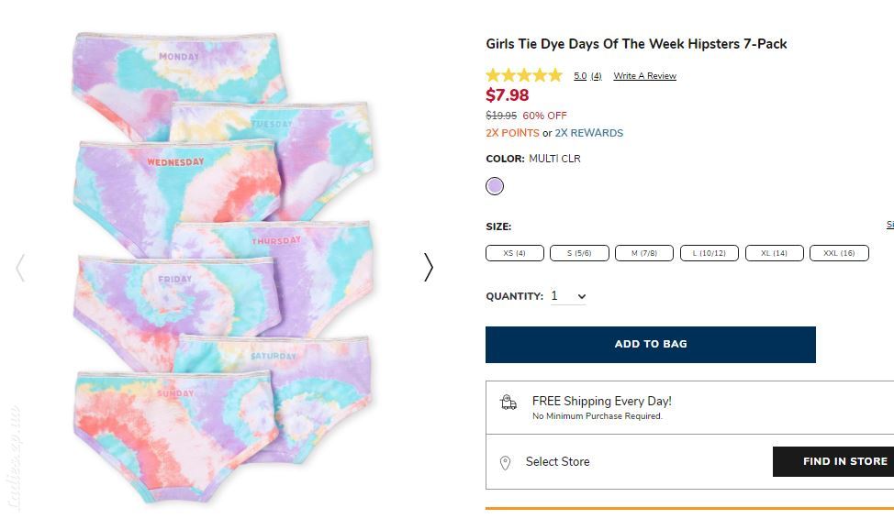Click the tie dye hipsters product image

224,268
